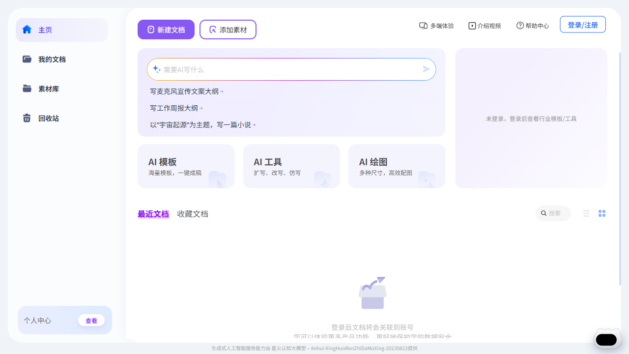Viewport: 629px width, 354px height.
Task: Go to 主页 home in sidebar
Action: click(45, 30)
